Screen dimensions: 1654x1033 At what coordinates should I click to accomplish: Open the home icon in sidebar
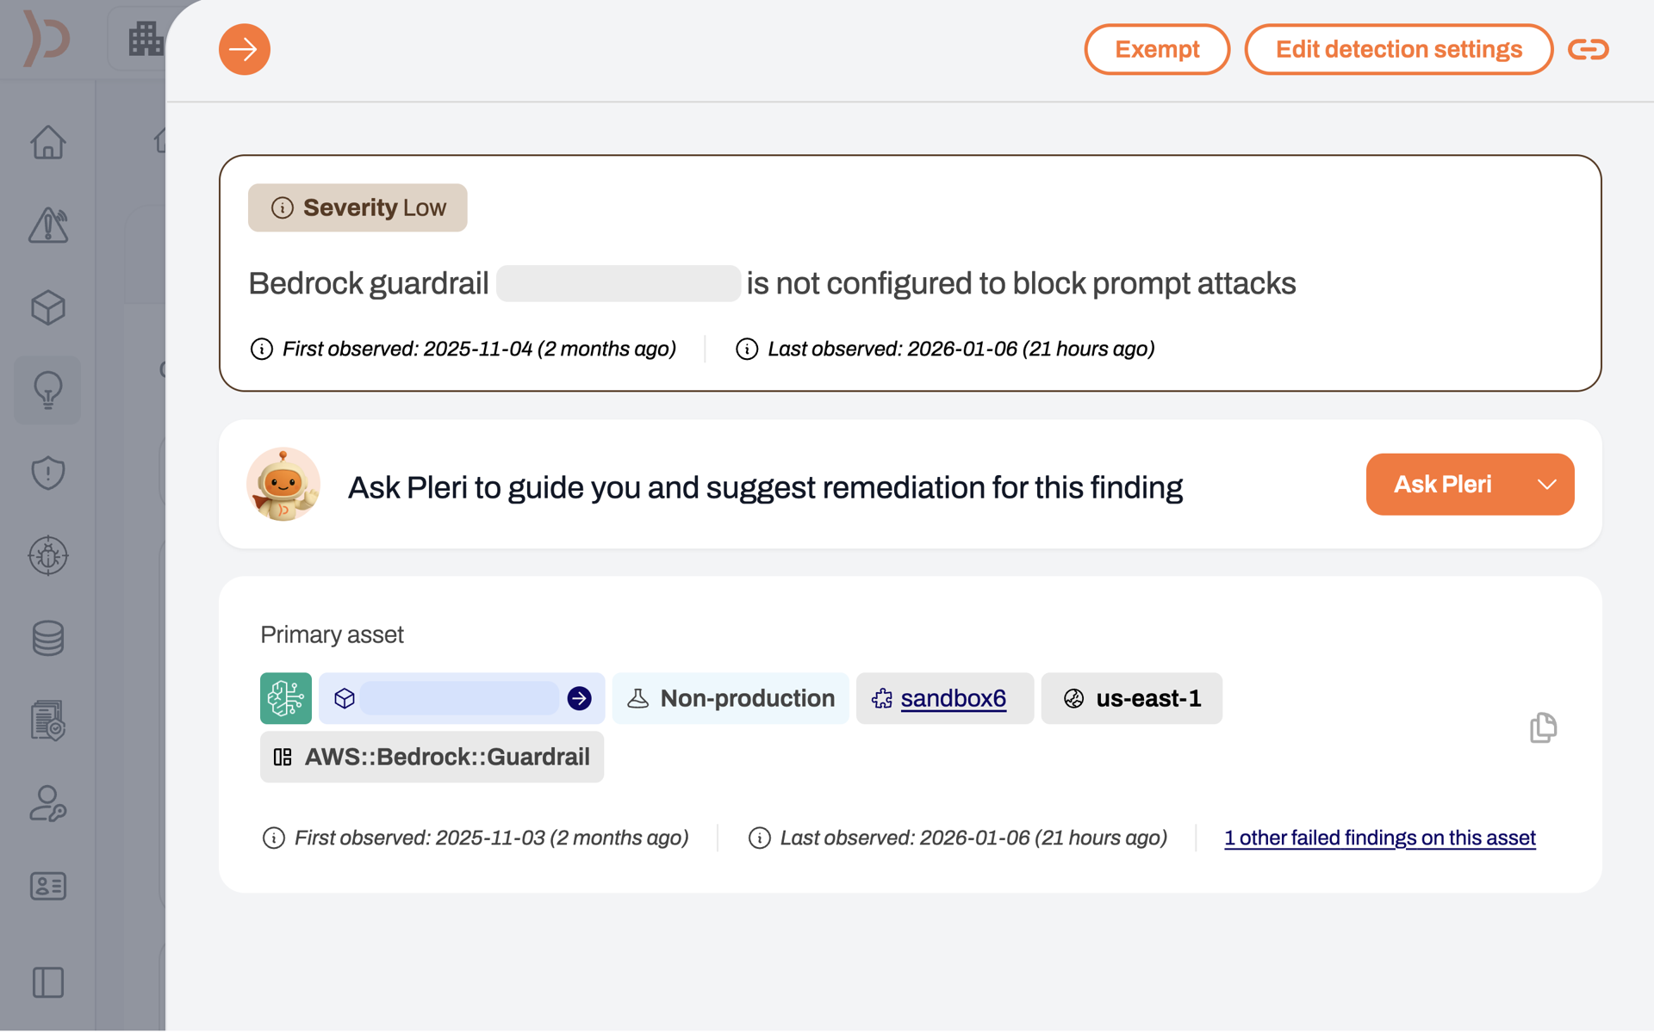pos(48,142)
